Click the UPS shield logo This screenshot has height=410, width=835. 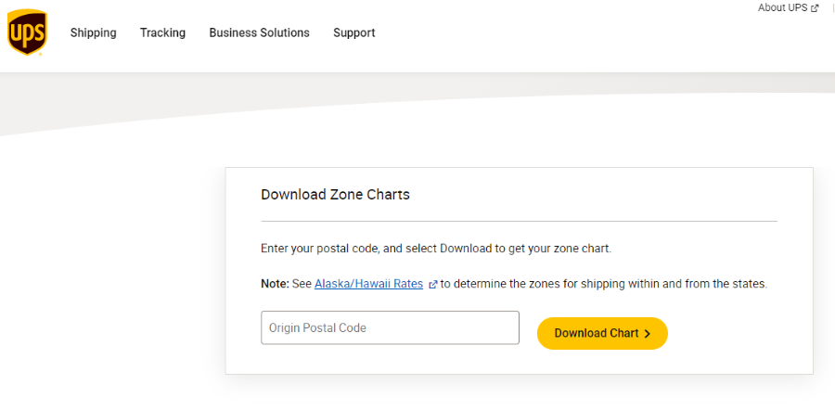tap(27, 33)
